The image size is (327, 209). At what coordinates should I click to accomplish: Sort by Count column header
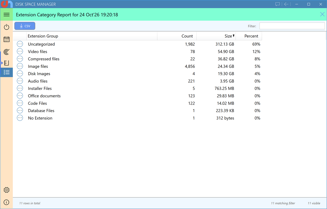coord(177,36)
